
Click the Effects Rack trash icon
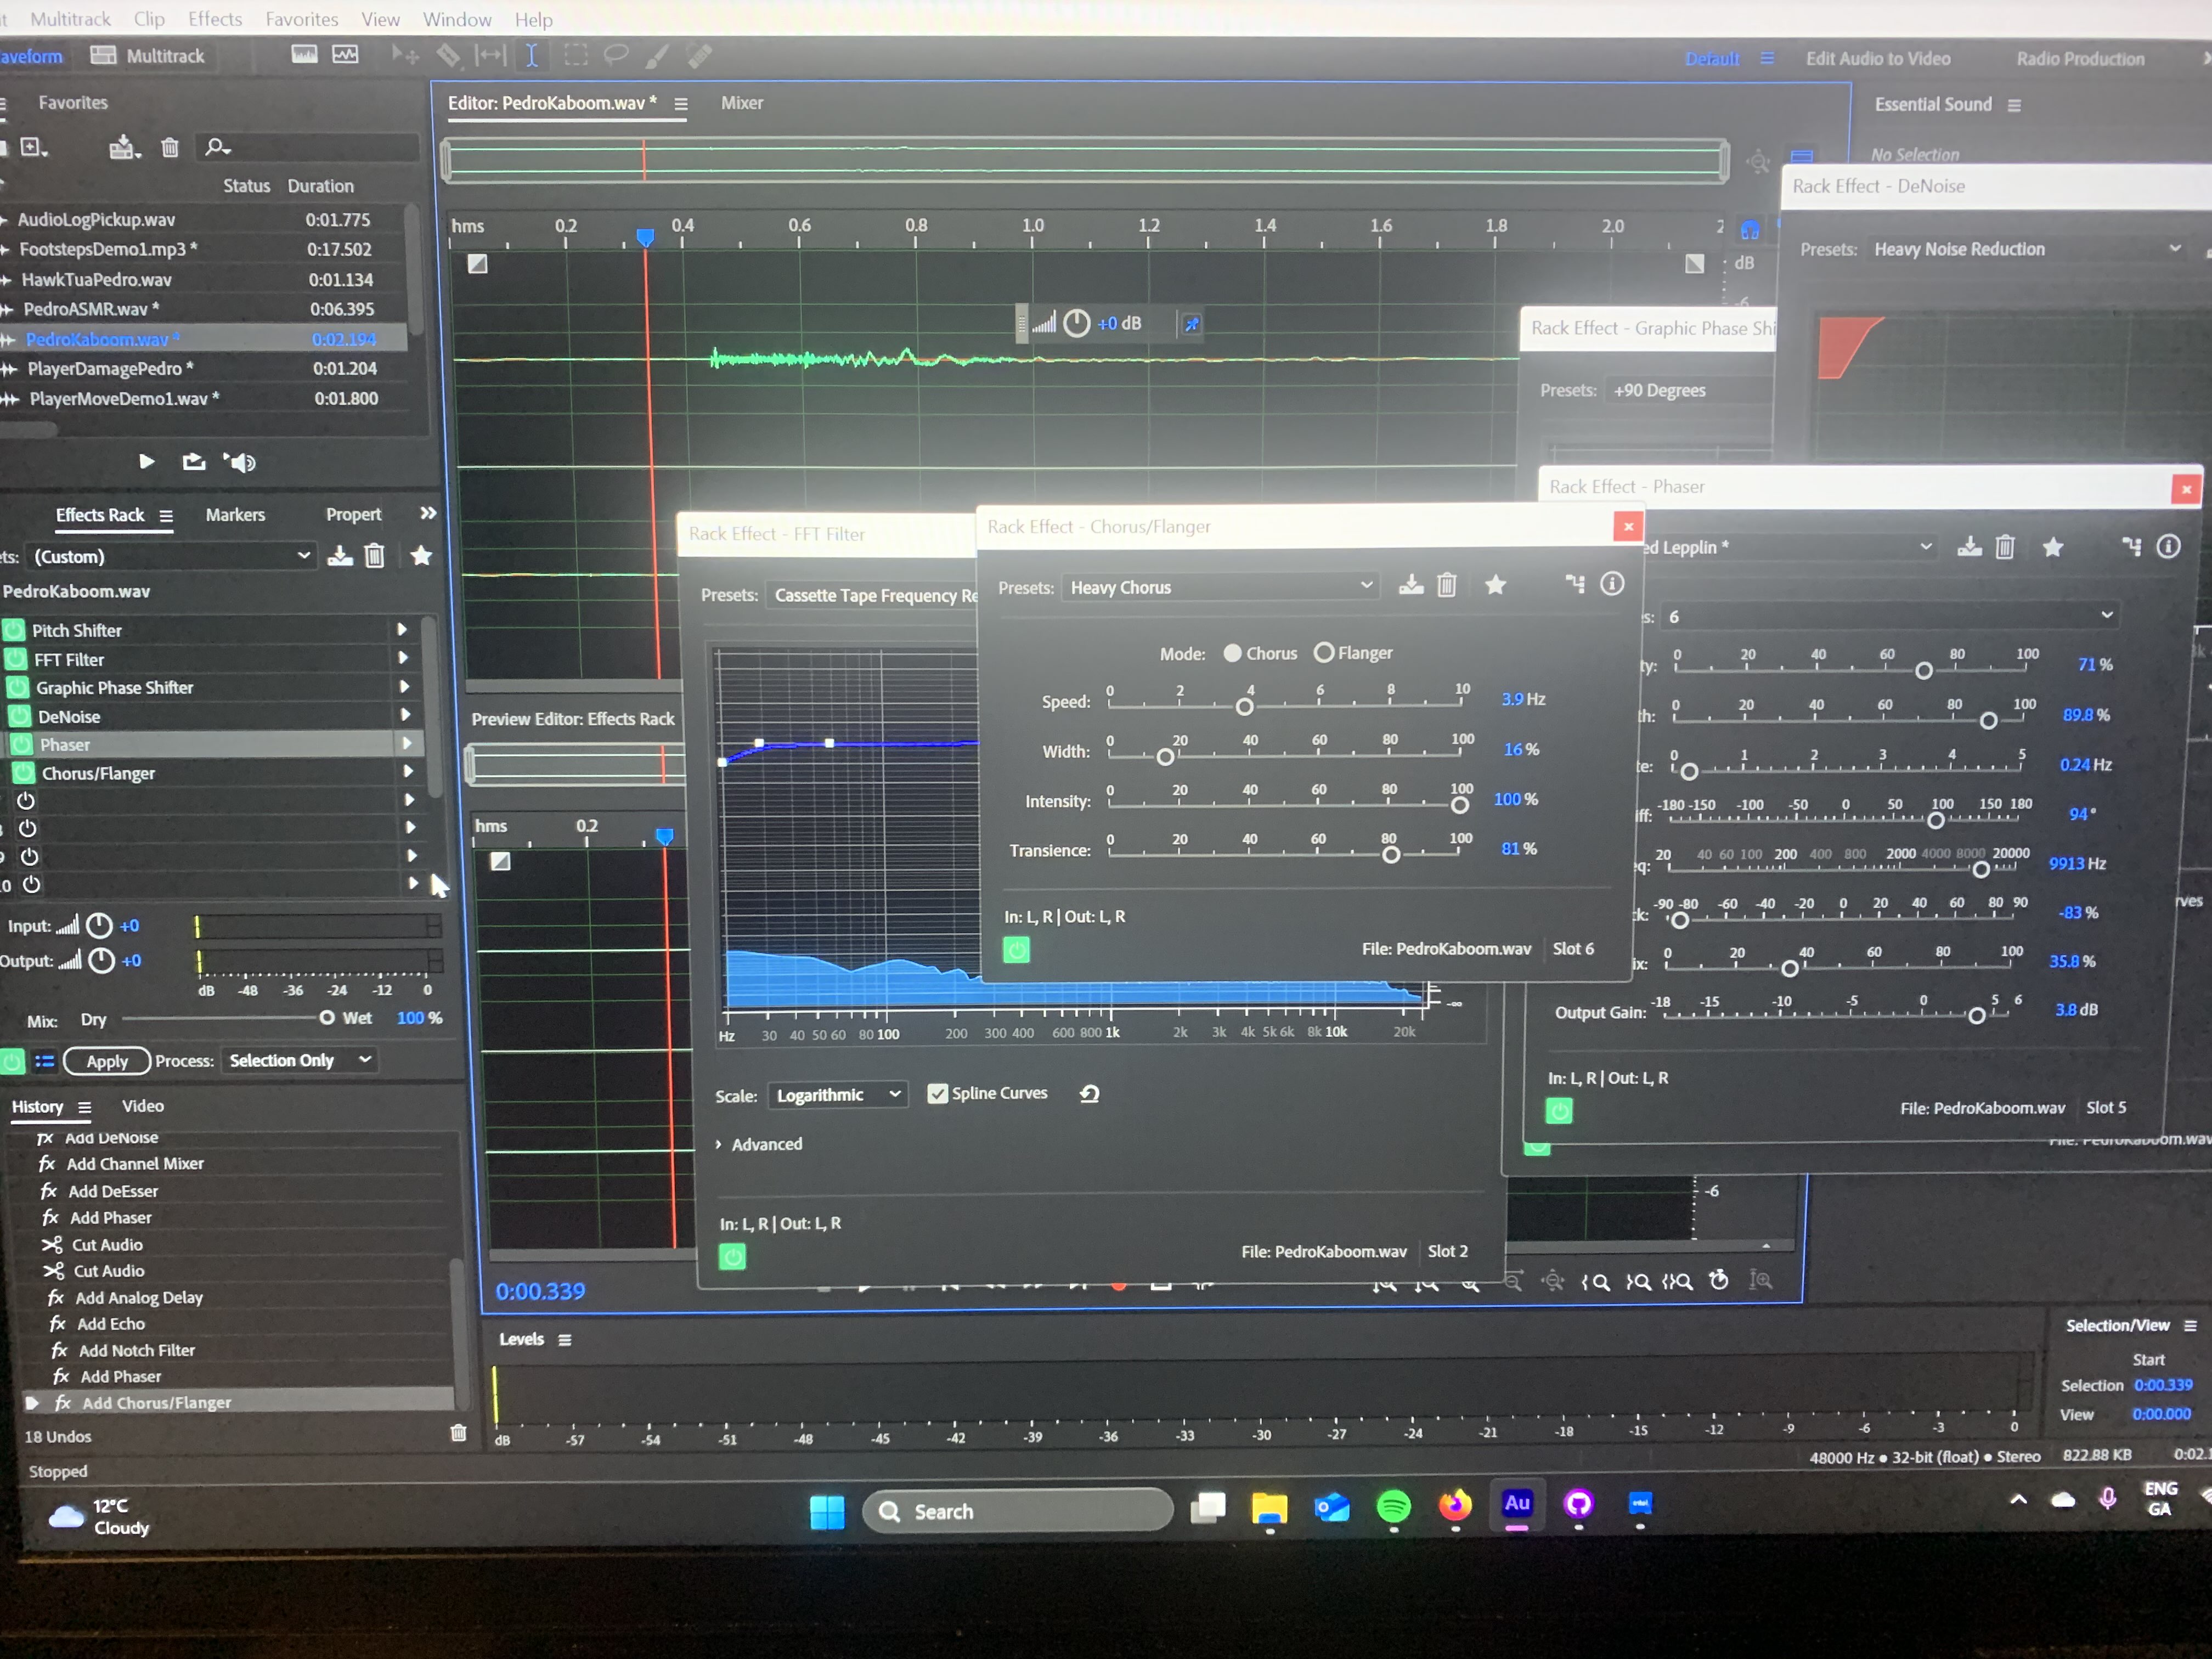(x=374, y=556)
